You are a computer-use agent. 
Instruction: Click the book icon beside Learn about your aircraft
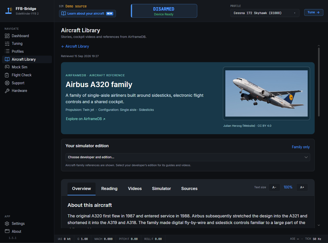click(x=64, y=14)
